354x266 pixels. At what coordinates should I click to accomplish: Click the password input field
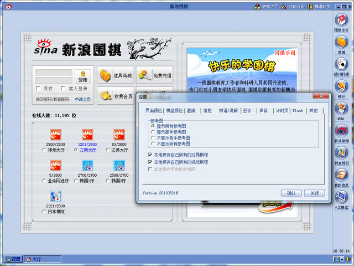[x=54, y=80]
